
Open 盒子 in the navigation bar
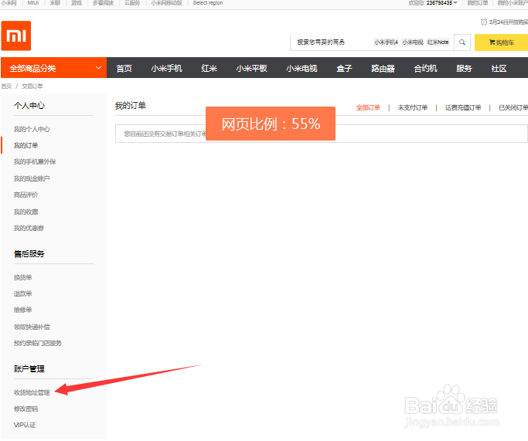(344, 68)
